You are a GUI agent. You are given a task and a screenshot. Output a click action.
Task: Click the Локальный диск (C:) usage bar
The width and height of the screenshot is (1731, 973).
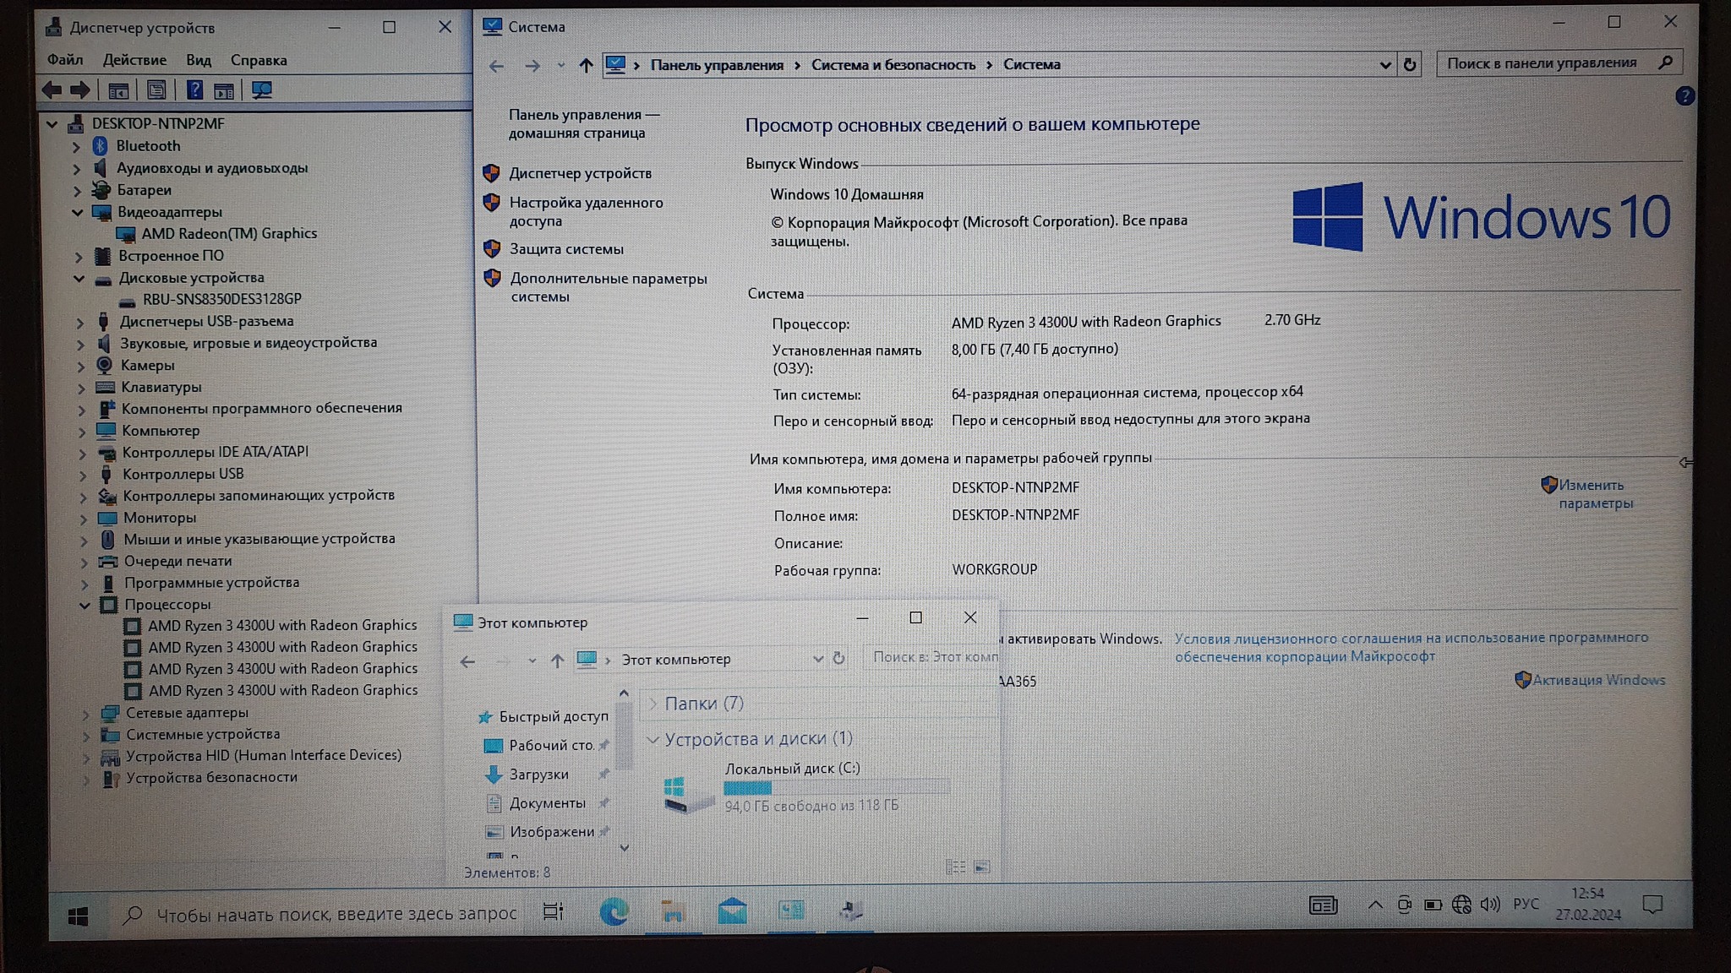point(836,788)
